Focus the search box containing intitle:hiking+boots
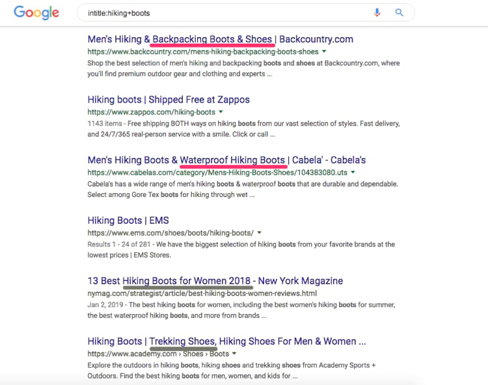This screenshot has height=385, width=488. coord(245,13)
